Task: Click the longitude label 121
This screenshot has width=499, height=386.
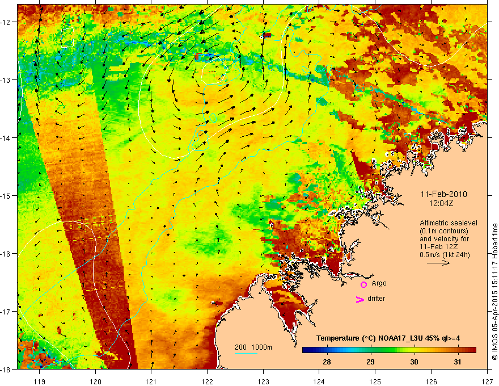Action: pyautogui.click(x=151, y=381)
